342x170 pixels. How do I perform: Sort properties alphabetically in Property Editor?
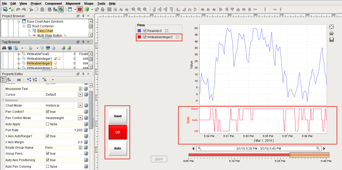click(x=9, y=80)
